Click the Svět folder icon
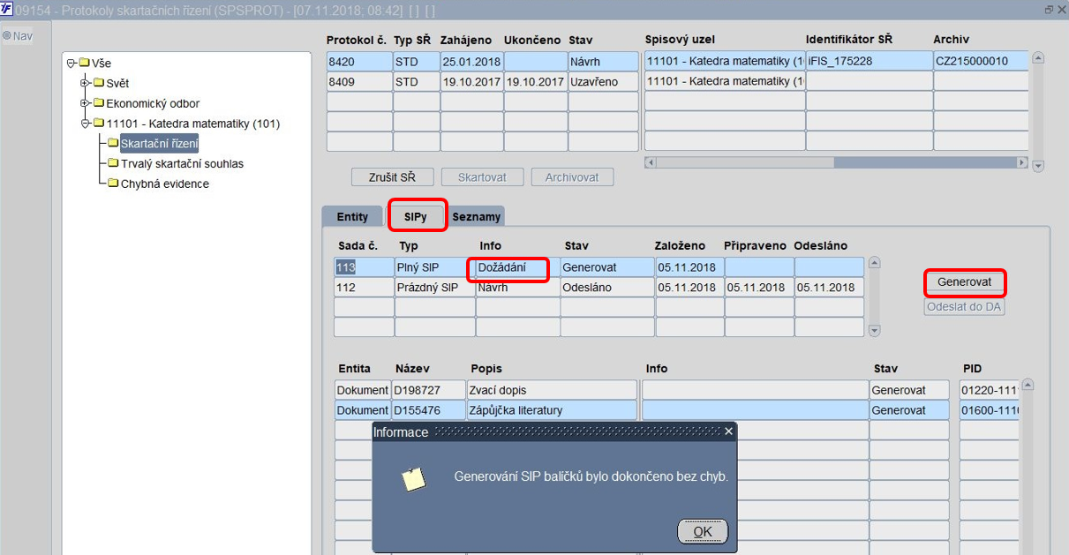Image resolution: width=1069 pixels, height=555 pixels. pos(99,83)
